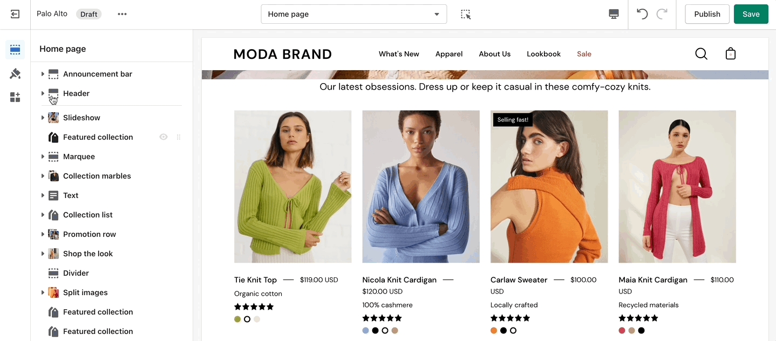Screen dimensions: 776x341
Task: Open the Sale navigation link
Action: 584,54
